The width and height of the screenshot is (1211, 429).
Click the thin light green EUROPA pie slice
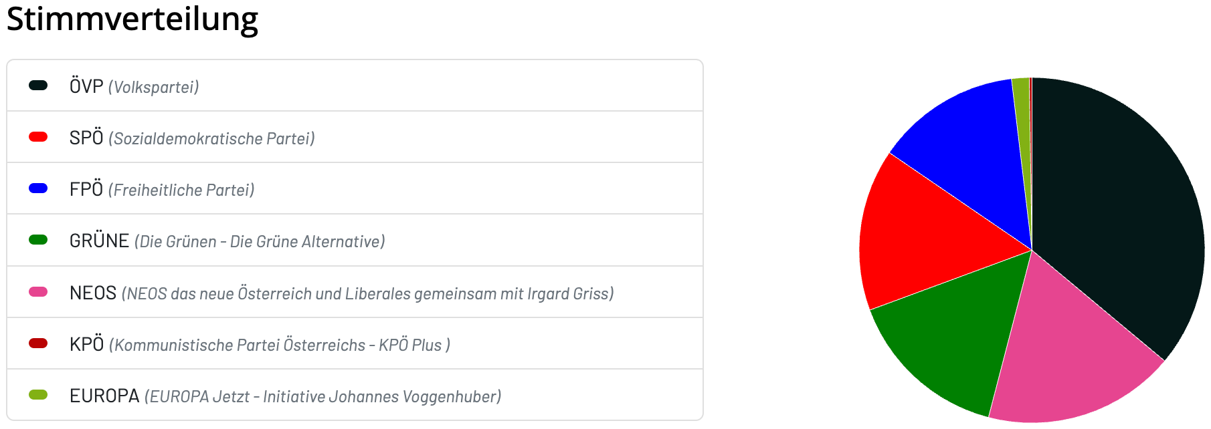[x=1022, y=120]
